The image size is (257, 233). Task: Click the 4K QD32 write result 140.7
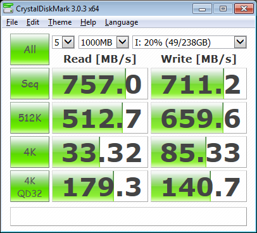click(199, 186)
